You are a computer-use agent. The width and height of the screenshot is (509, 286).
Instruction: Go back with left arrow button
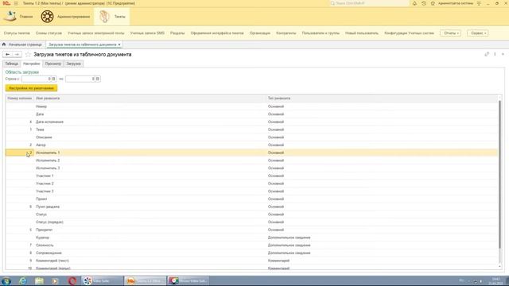click(7, 55)
